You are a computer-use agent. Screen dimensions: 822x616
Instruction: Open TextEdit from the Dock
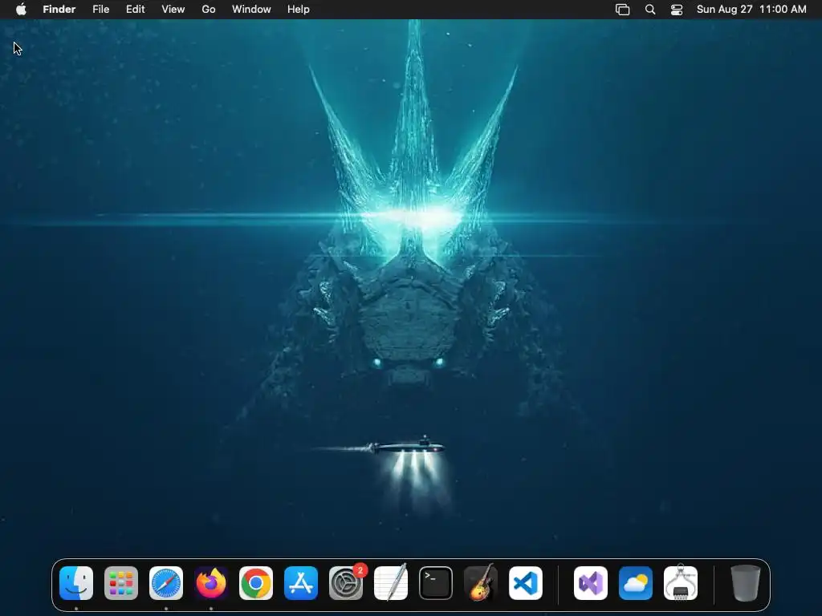(391, 583)
